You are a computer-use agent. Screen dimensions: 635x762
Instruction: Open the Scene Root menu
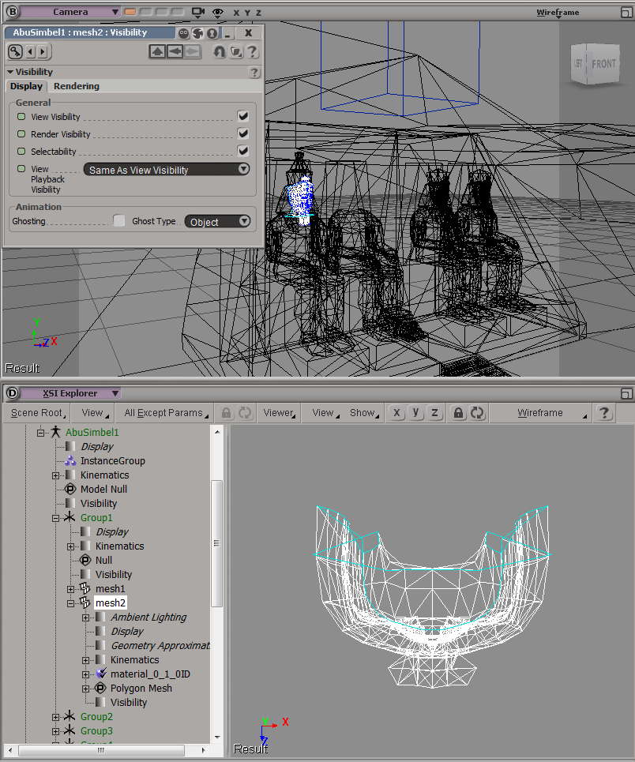38,413
